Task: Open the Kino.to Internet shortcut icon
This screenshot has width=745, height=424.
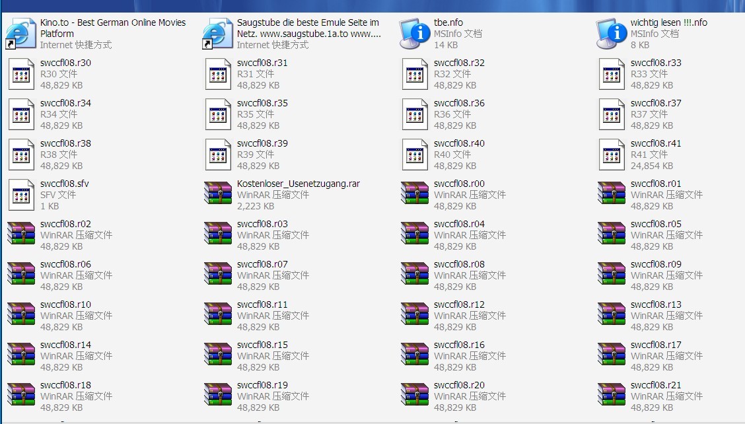Action: [21, 34]
